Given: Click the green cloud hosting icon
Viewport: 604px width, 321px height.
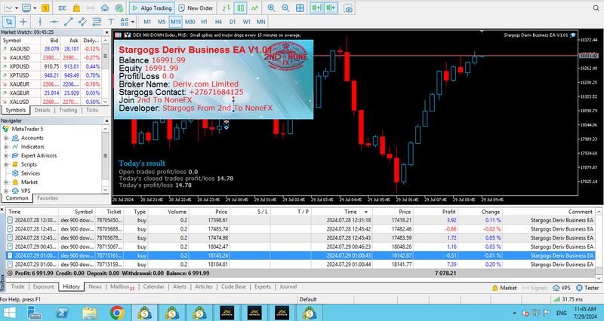Looking at the screenshot, I should [x=119, y=8].
